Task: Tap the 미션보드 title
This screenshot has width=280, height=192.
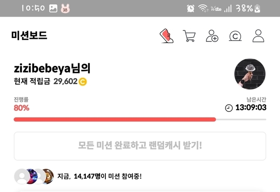Action: point(29,35)
